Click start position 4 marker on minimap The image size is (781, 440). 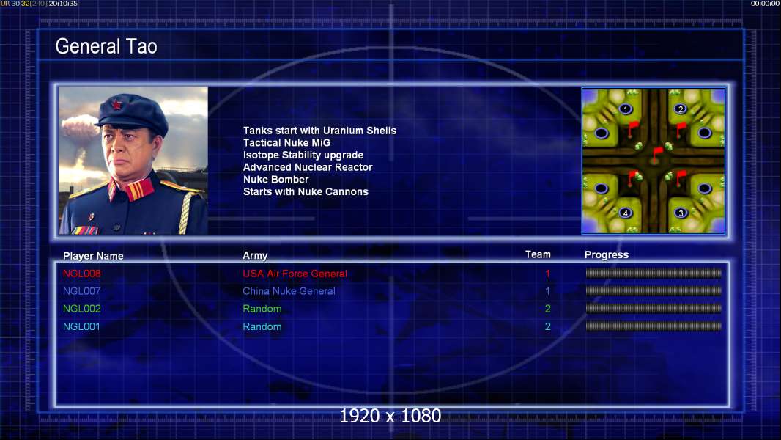click(625, 213)
